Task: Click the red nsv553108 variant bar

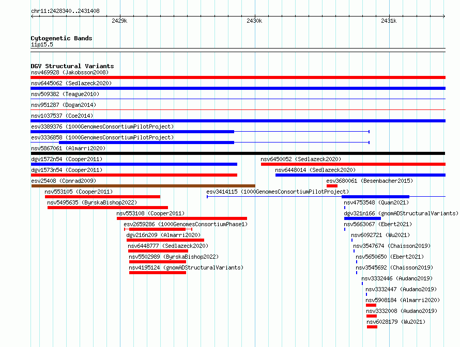Action: [x=182, y=218]
